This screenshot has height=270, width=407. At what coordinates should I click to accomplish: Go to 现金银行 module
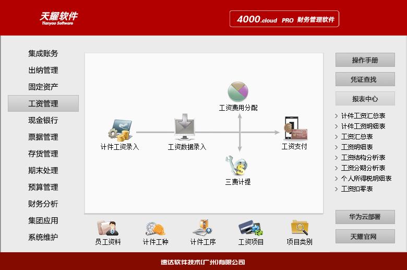click(43, 120)
